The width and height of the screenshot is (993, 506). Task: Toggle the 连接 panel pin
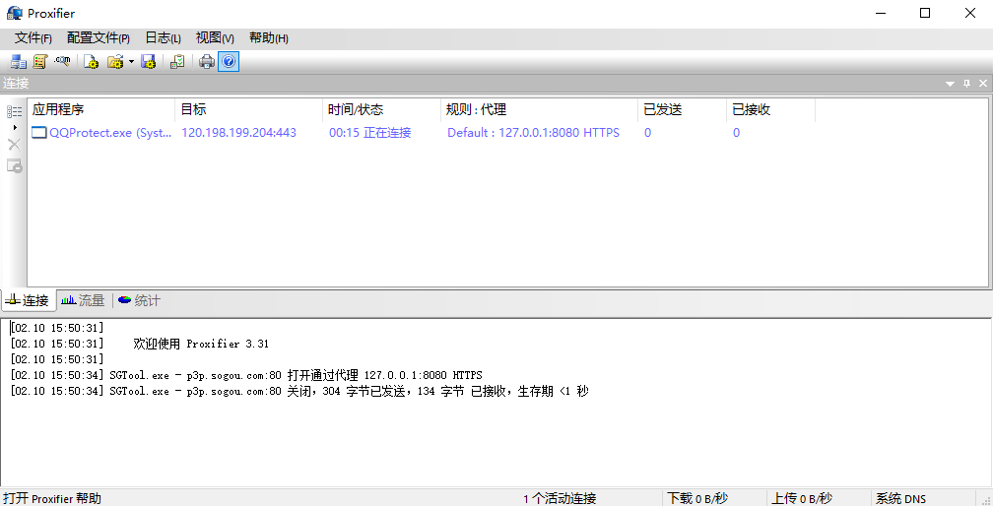966,84
